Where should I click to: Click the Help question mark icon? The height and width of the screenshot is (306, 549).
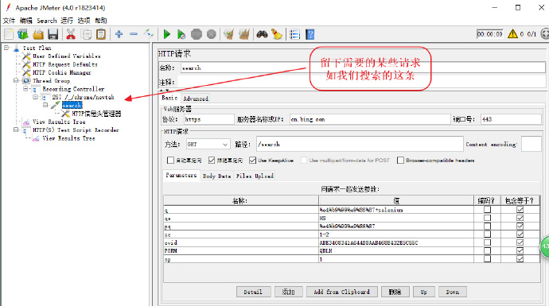pos(310,34)
